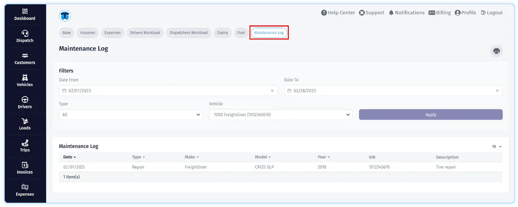Select the Drivers Workload tab
The width and height of the screenshot is (518, 207).
[145, 33]
